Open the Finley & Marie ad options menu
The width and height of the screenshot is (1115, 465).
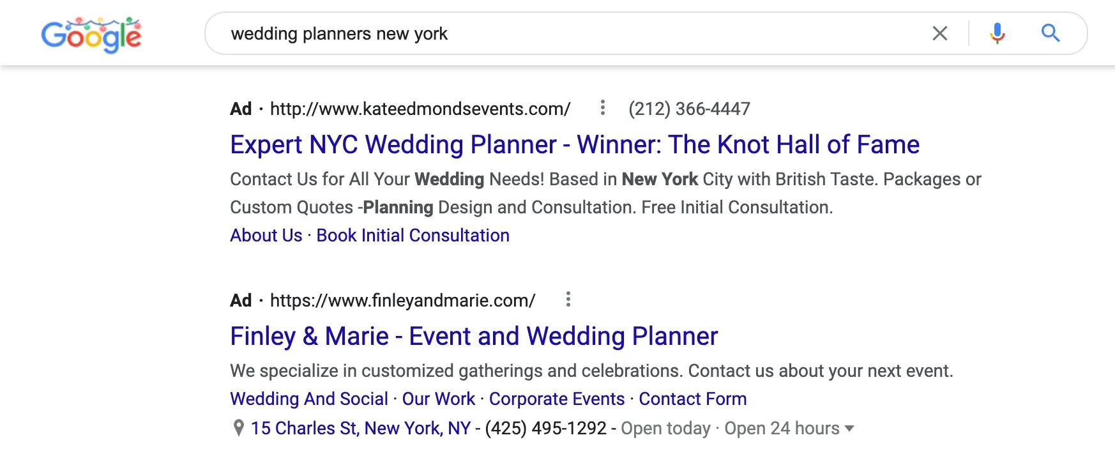point(568,300)
